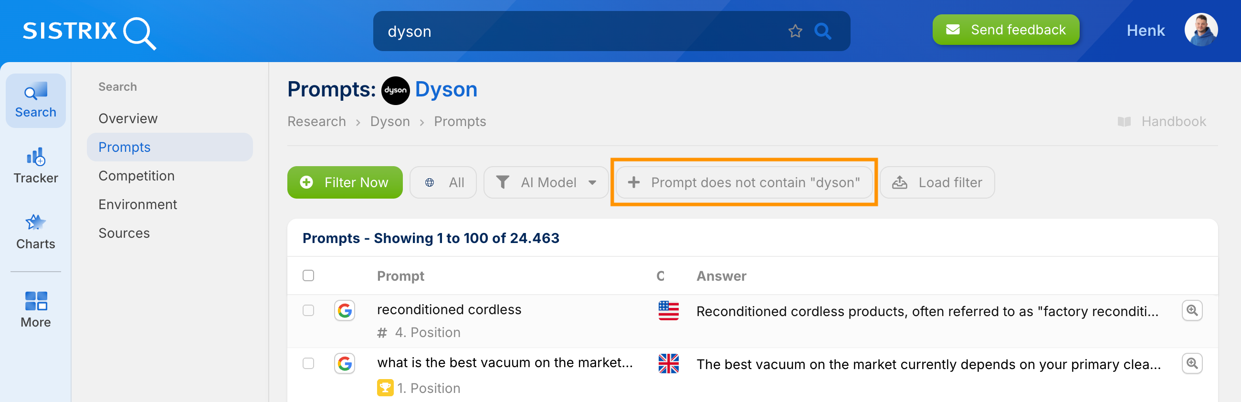Go to Overview in the sidebar
The height and width of the screenshot is (402, 1241).
128,118
